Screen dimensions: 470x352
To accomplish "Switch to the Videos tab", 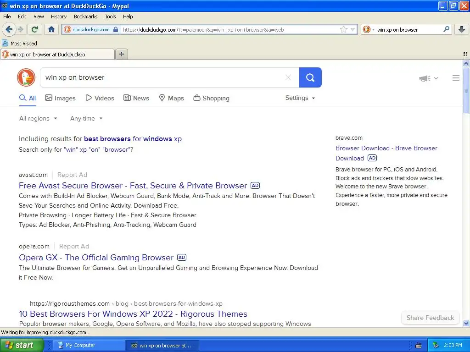I will [100, 98].
